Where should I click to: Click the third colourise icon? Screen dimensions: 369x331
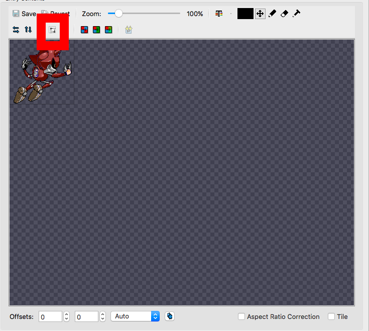(x=108, y=30)
